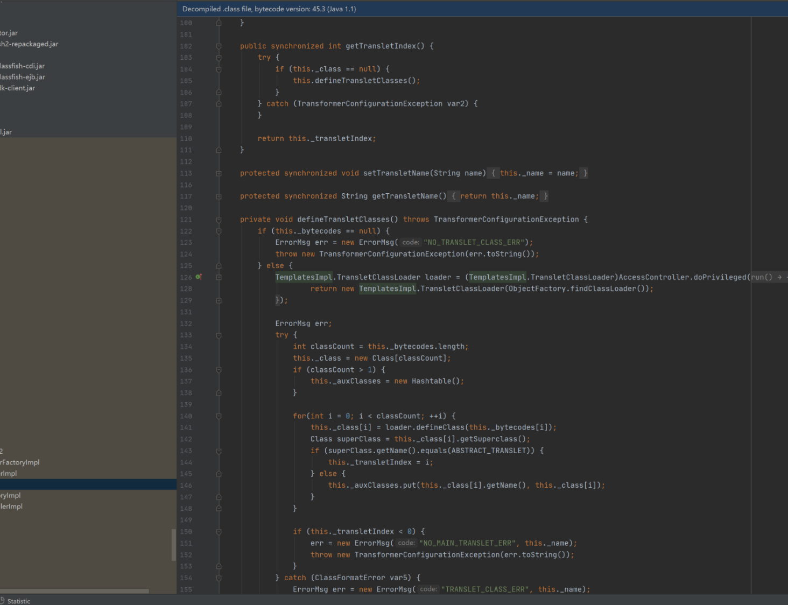Click line number 121 in the gutter

[x=186, y=220]
